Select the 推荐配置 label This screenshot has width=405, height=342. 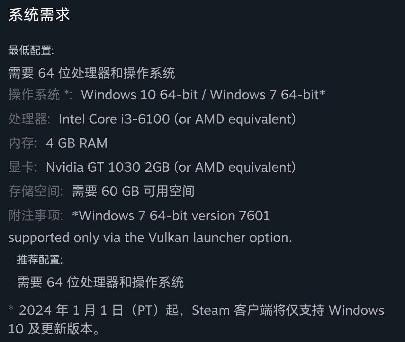point(40,260)
